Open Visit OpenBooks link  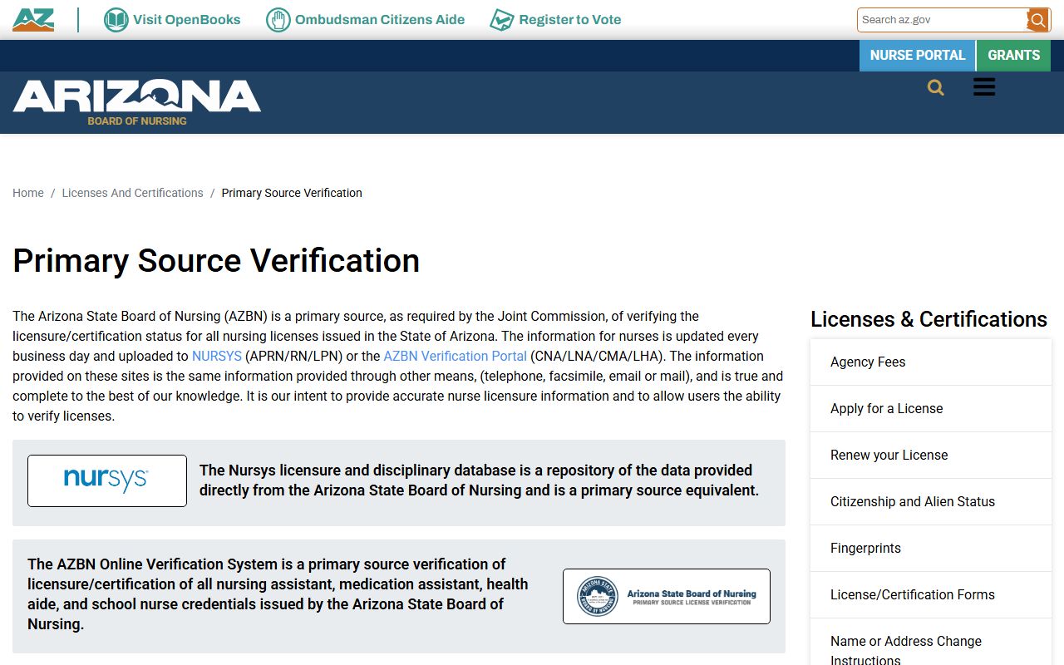pos(187,20)
